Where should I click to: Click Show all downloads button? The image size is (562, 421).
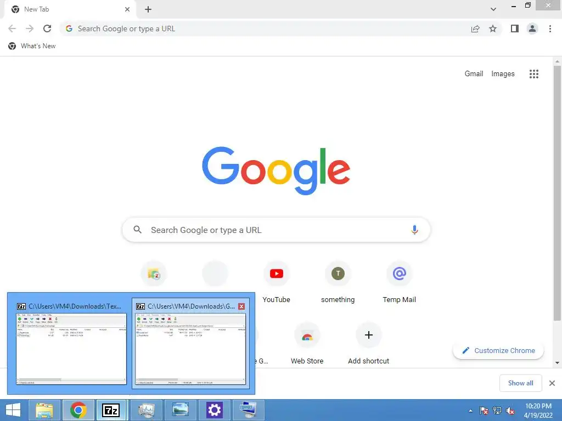(520, 383)
